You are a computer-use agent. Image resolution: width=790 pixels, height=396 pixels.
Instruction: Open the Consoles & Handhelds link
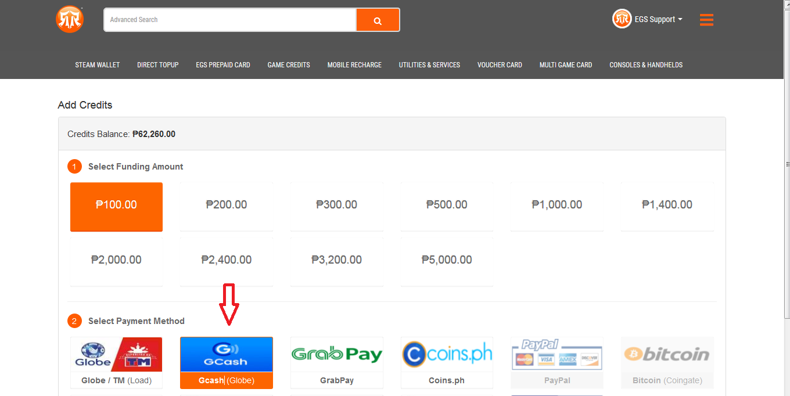click(x=646, y=65)
